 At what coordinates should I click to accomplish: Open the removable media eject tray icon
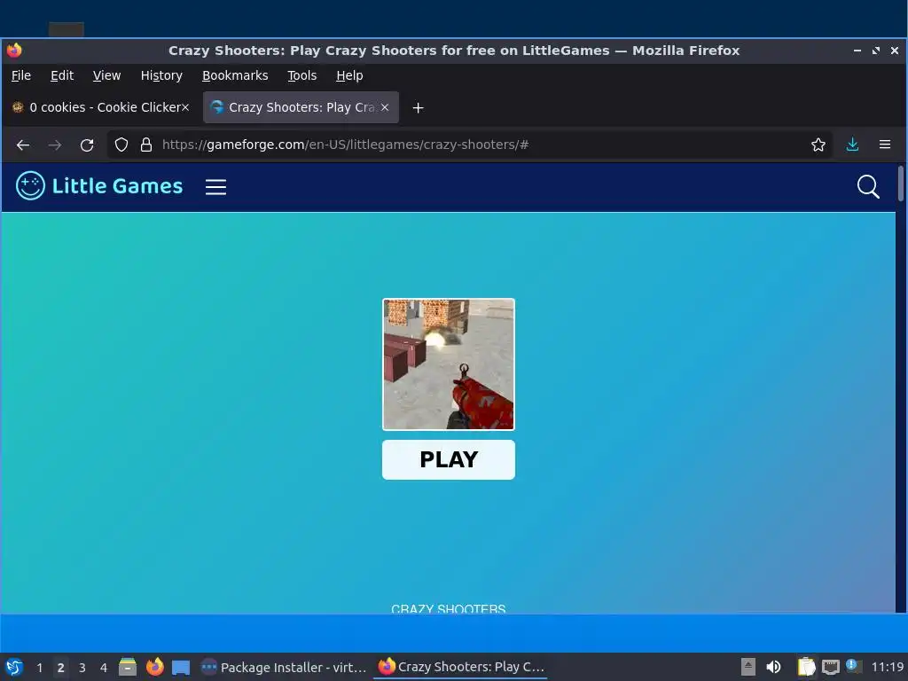748,667
